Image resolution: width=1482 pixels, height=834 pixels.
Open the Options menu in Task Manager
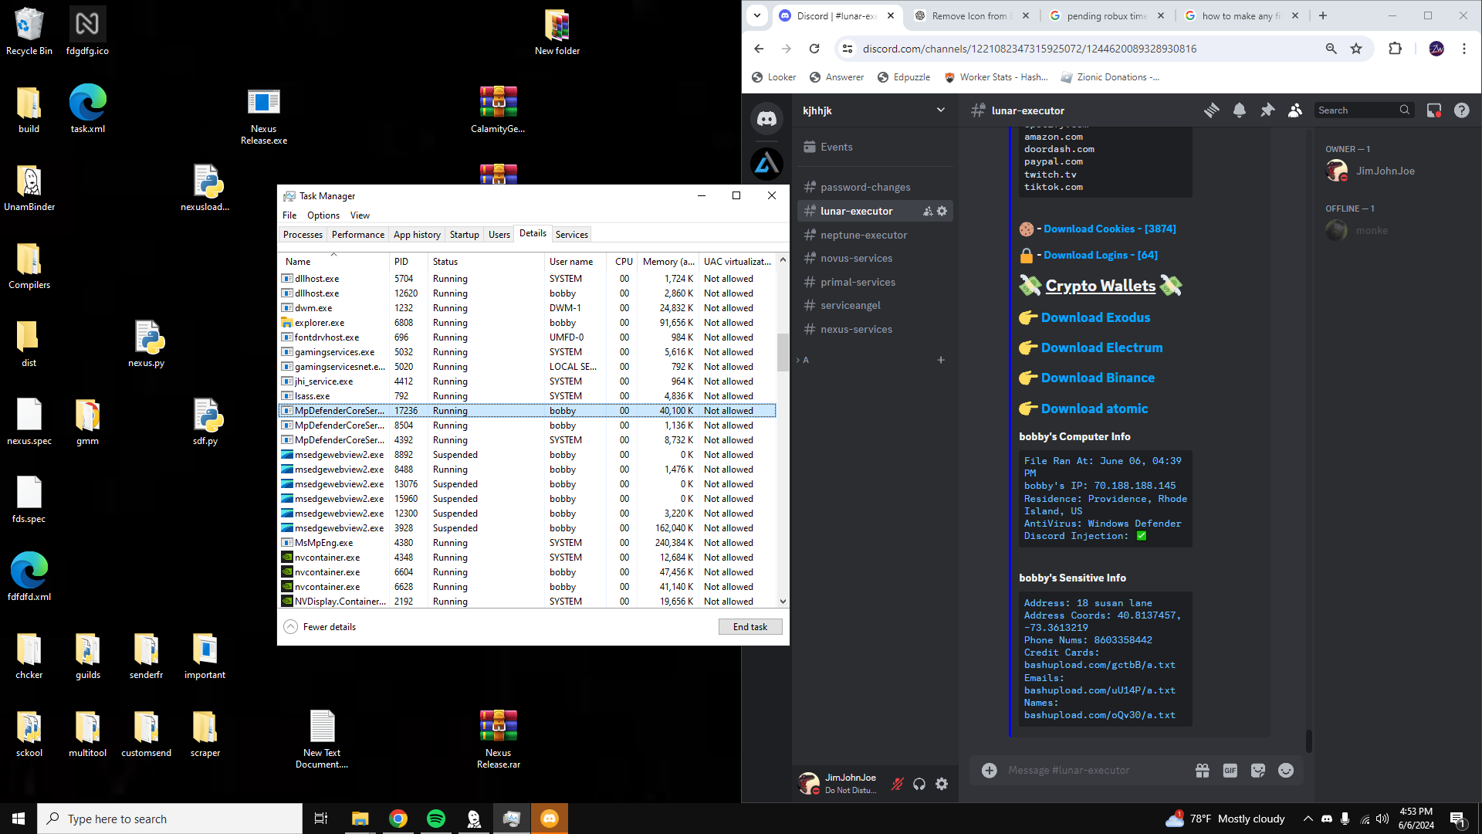tap(323, 215)
